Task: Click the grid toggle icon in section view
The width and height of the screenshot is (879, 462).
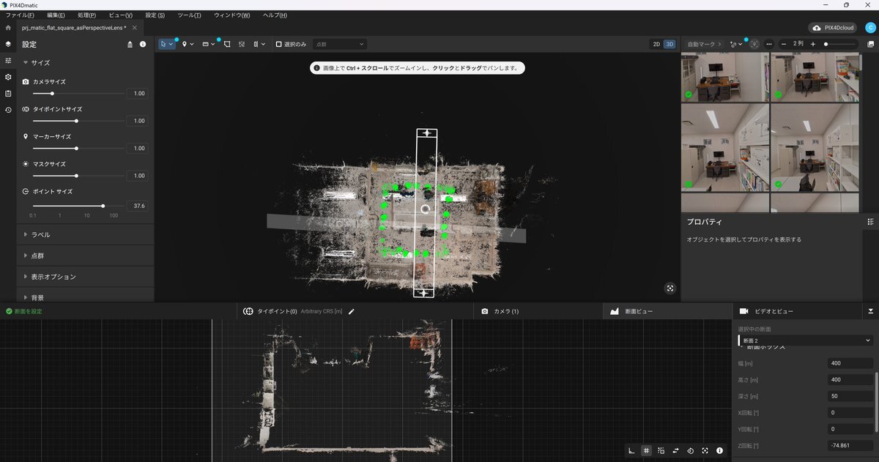Action: coord(646,451)
